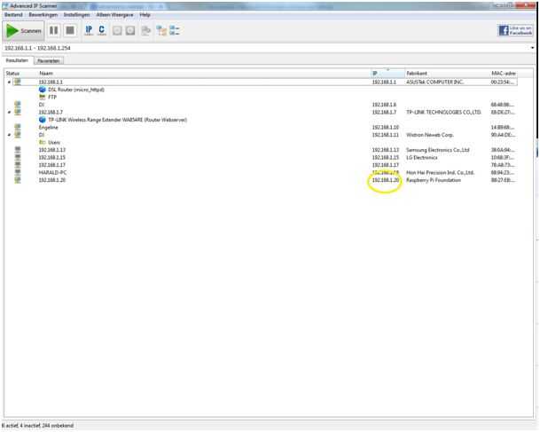Viewport: 540px width, 432px height.
Task: Click manufacturer ASUSTeK COMPUTER INC.
Action: pyautogui.click(x=434, y=82)
